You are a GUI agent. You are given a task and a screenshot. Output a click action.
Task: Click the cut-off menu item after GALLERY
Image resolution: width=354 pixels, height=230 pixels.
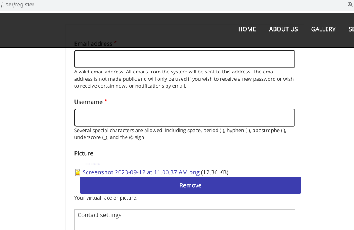click(x=351, y=29)
